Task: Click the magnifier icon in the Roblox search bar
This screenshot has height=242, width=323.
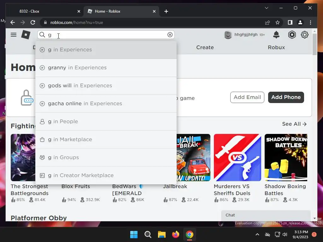Action: pyautogui.click(x=42, y=35)
